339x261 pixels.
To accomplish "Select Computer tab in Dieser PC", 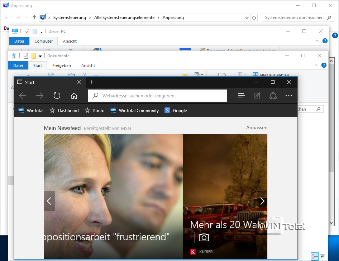I will (x=43, y=41).
